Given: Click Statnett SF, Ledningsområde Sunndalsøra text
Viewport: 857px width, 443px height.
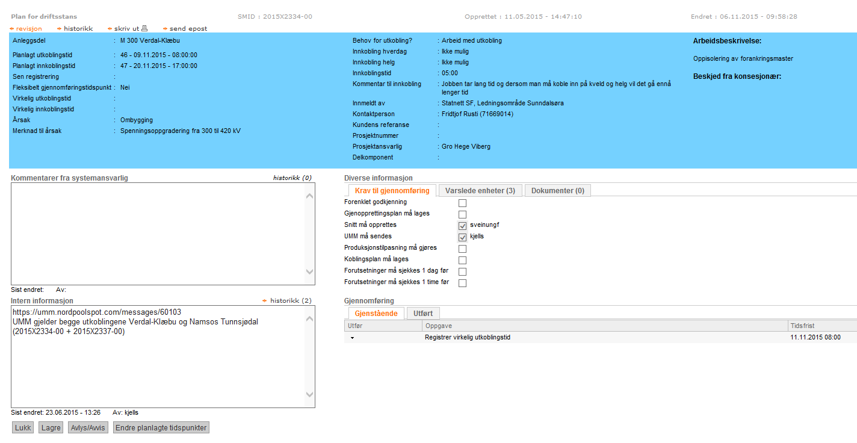Looking at the screenshot, I should (x=503, y=103).
